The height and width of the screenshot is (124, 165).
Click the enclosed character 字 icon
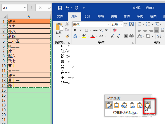[x=131, y=36]
